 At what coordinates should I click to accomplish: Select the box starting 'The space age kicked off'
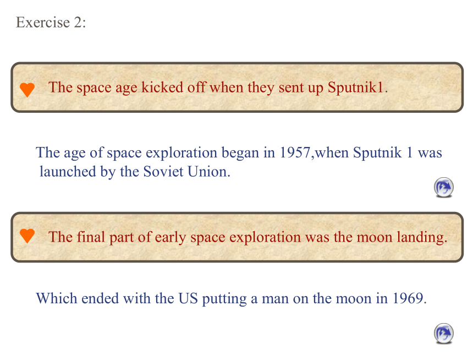point(237,88)
